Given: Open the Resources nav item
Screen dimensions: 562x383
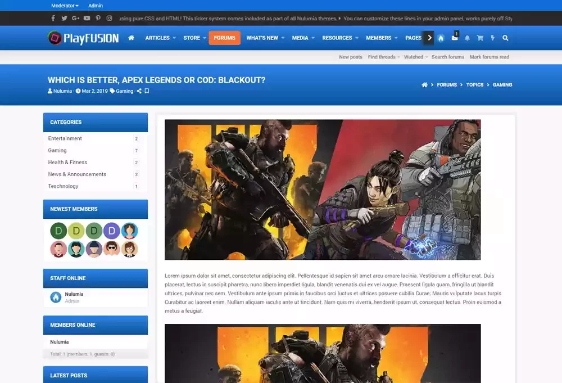Looking at the screenshot, I should pos(337,38).
